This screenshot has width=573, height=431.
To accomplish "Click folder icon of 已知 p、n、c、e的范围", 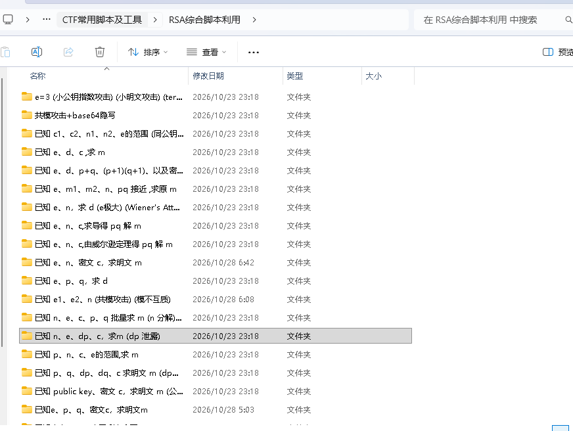I will (x=27, y=354).
